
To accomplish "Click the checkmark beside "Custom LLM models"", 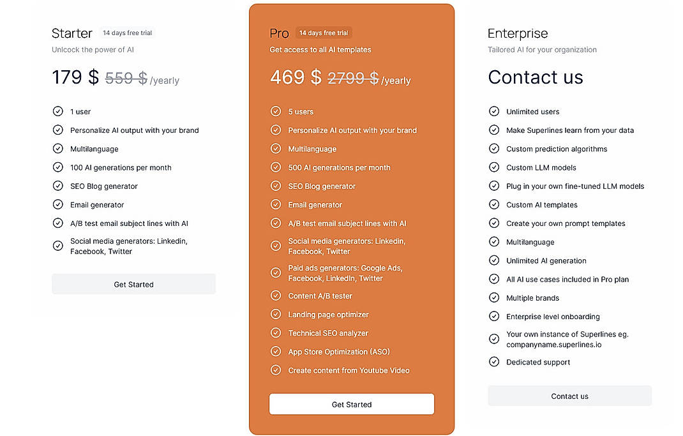I will [494, 167].
